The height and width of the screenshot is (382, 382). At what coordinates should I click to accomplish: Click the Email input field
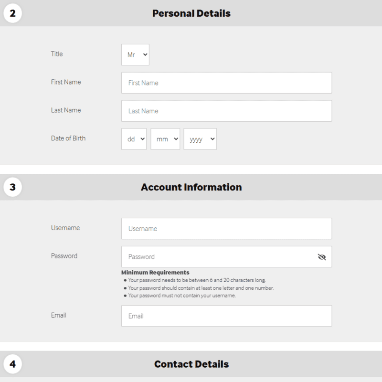tap(226, 316)
